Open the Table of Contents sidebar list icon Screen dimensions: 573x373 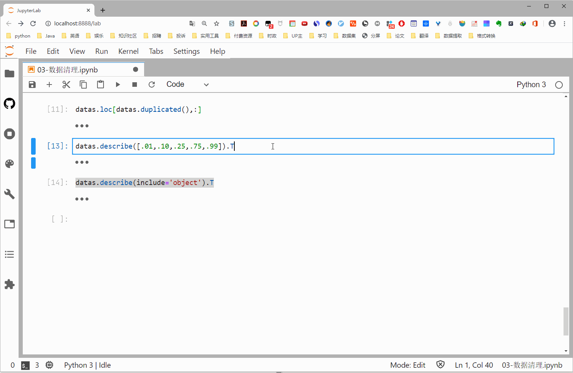pos(9,254)
